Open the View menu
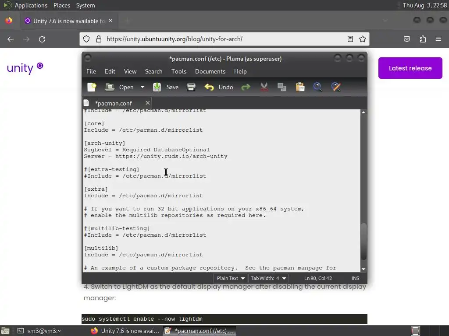Viewport: 449px width, 336px height. tap(130, 71)
